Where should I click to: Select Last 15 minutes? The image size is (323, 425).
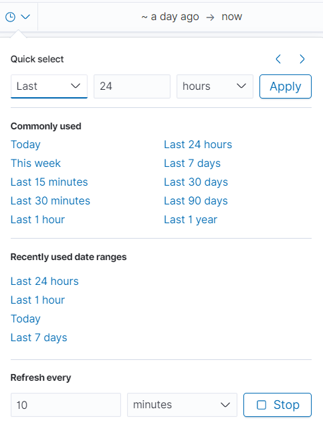point(49,182)
